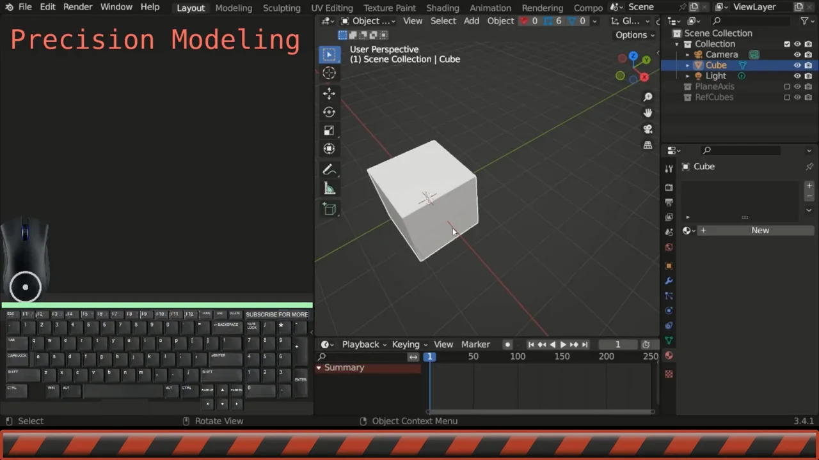Switch to the Sculpting workspace tab
This screenshot has height=460, width=819.
click(282, 8)
